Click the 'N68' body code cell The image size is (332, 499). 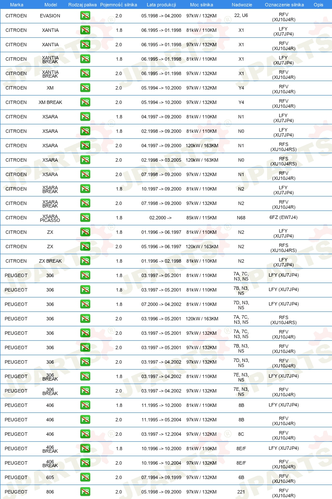(241, 218)
